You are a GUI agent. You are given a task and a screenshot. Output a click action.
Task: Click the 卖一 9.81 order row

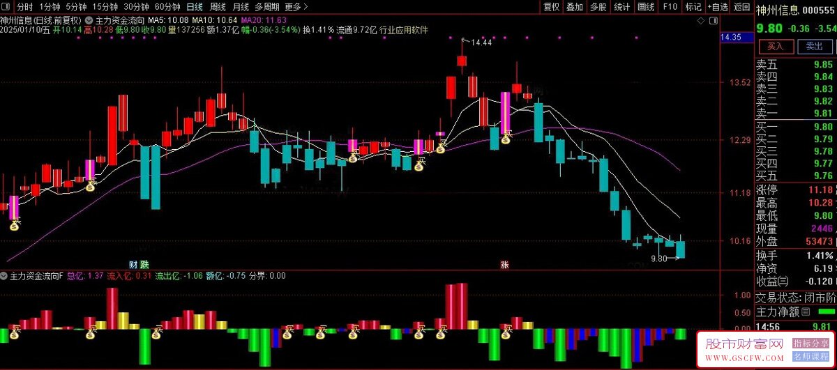[x=795, y=114]
